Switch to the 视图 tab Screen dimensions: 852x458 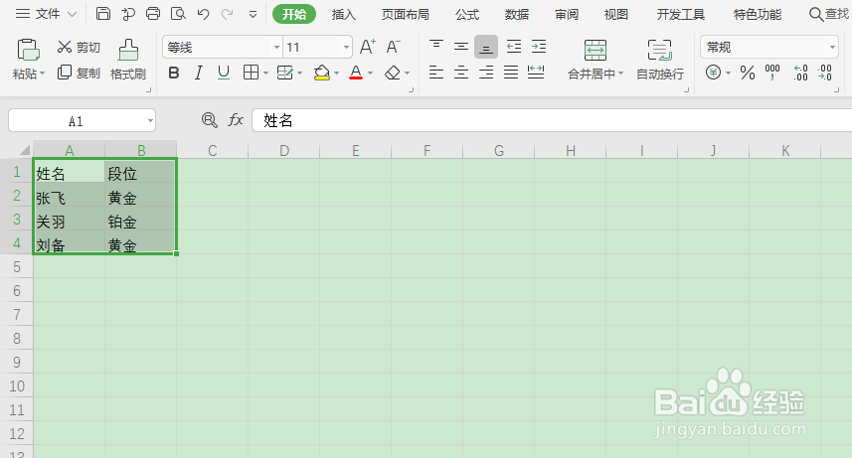[616, 15]
